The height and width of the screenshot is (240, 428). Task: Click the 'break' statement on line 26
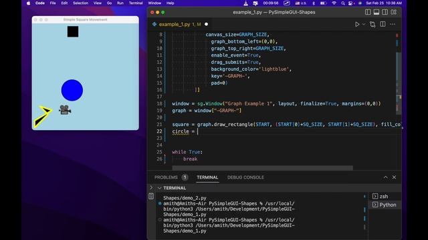pos(190,159)
